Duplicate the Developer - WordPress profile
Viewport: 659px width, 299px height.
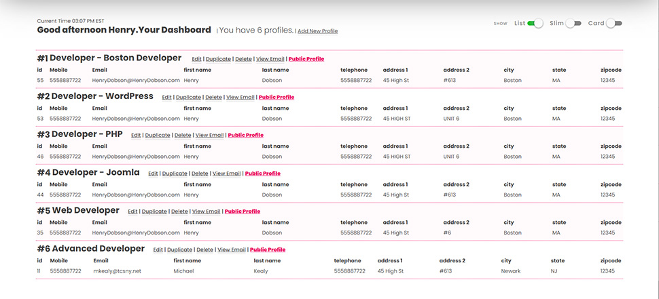pyautogui.click(x=188, y=97)
